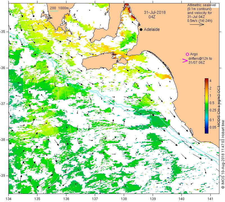The image size is (225, 202).
Task: Click longitude axis label 135
Action: tap(37, 199)
